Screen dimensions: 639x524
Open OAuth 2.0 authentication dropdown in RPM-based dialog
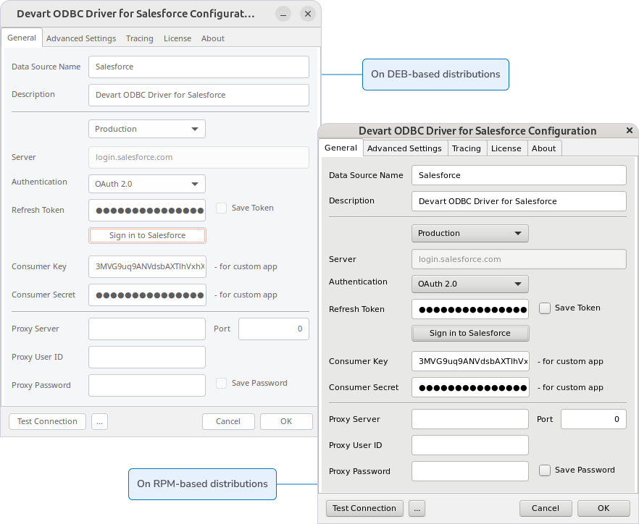click(469, 284)
